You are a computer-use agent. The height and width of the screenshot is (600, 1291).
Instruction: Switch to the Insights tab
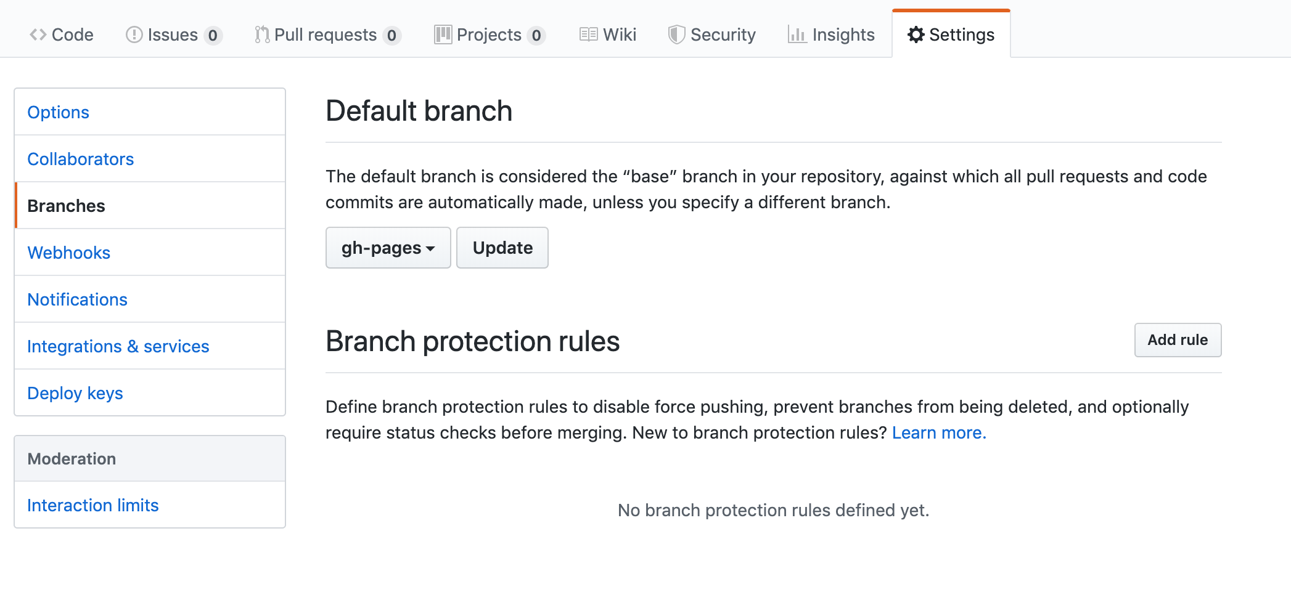tap(843, 34)
